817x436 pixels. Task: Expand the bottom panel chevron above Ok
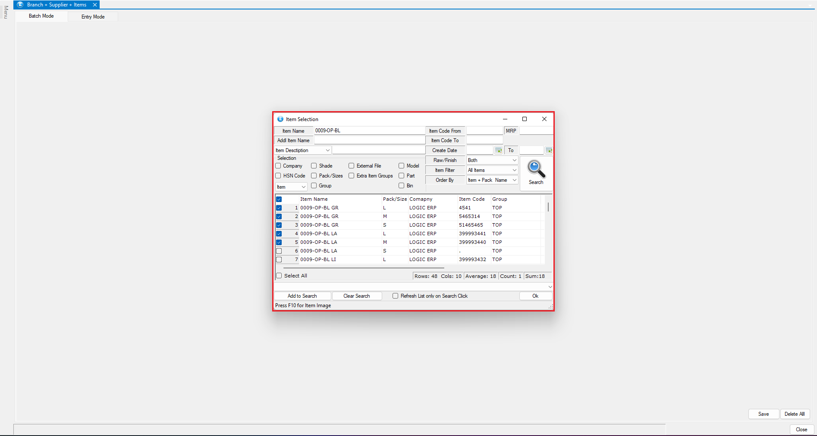point(550,287)
